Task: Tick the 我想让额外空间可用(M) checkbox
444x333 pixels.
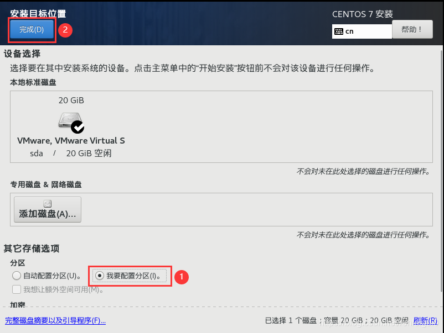Action: click(x=17, y=289)
